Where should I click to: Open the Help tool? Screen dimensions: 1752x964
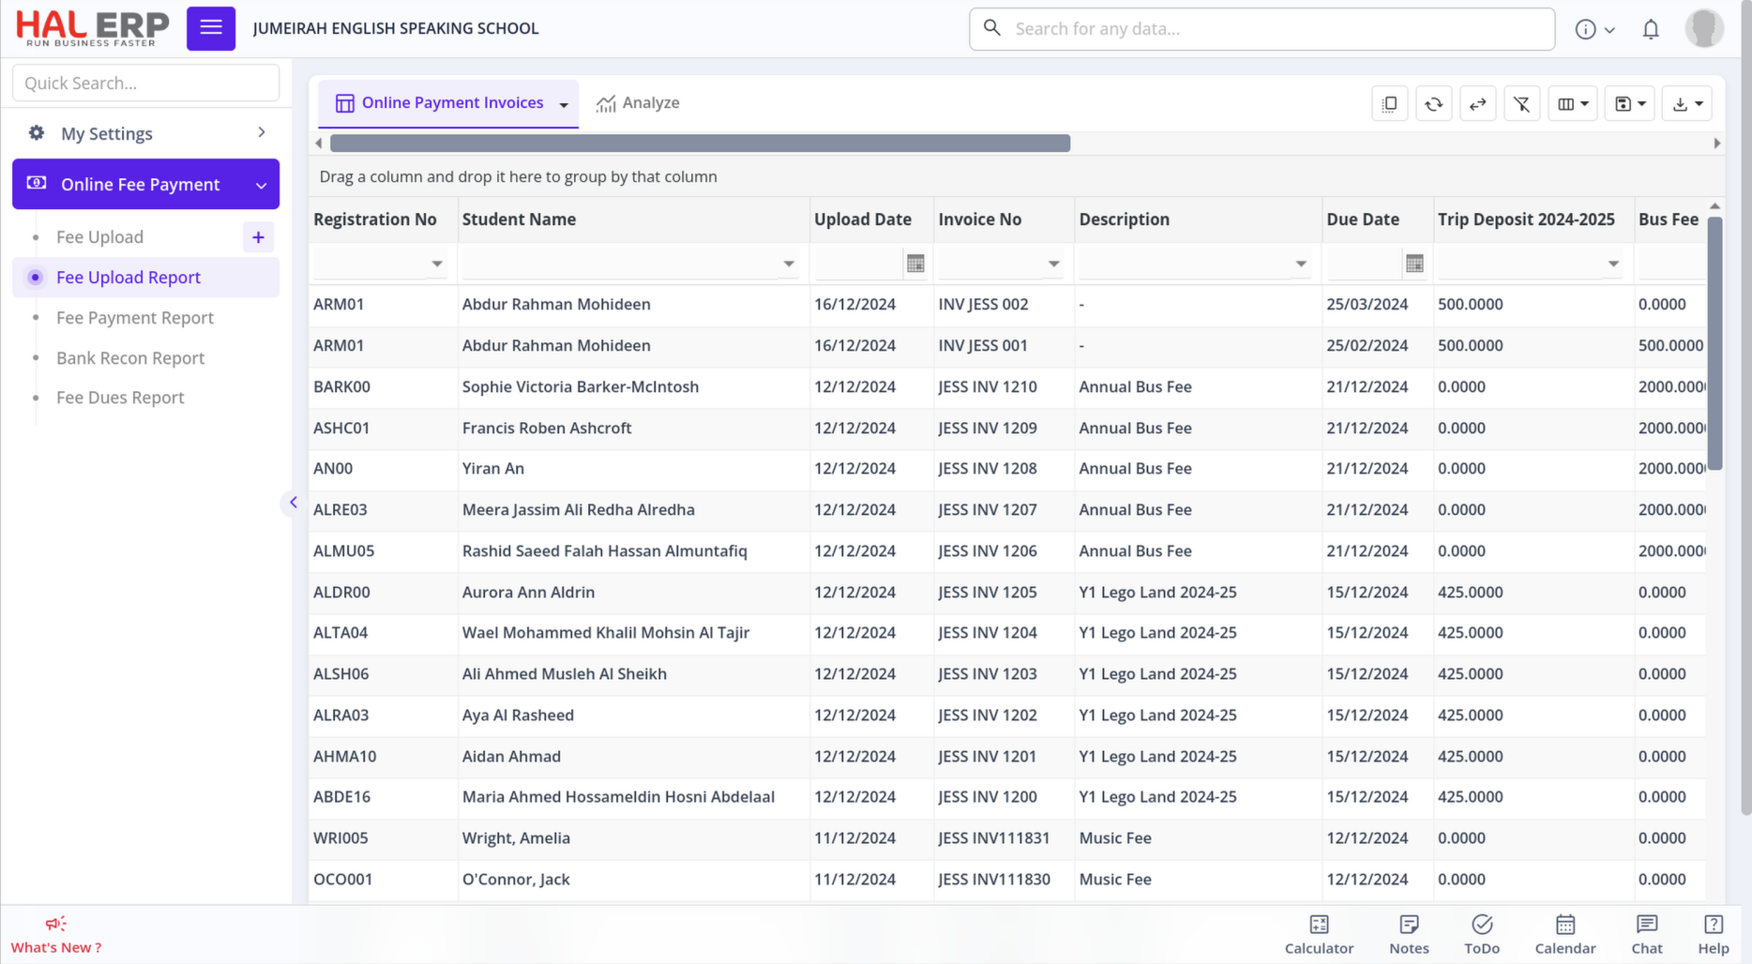(x=1714, y=935)
